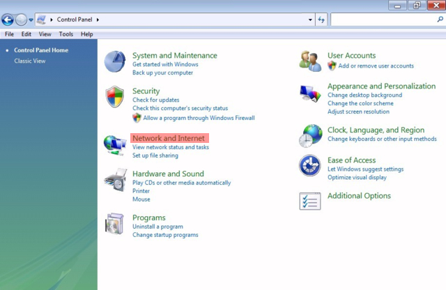Click the search magnifier icon
The width and height of the screenshot is (446, 290).
(x=440, y=20)
